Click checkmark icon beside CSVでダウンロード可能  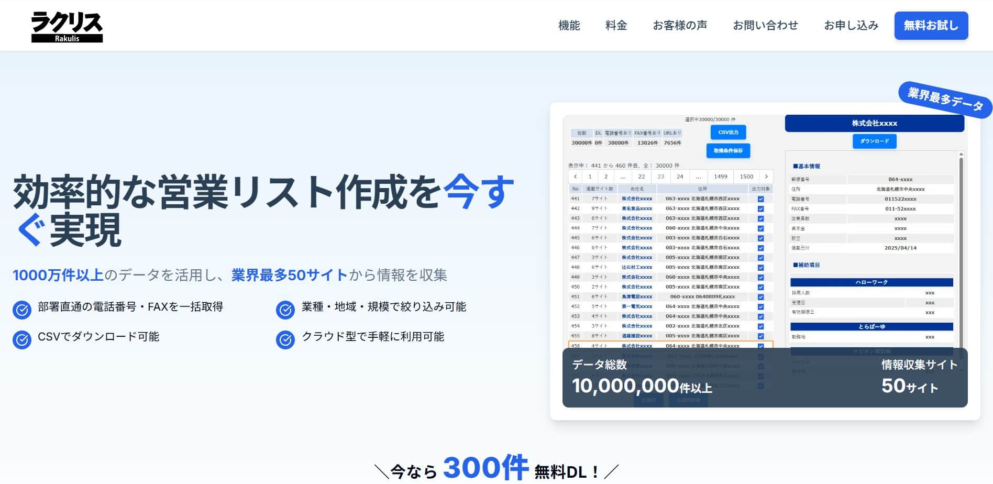[22, 340]
